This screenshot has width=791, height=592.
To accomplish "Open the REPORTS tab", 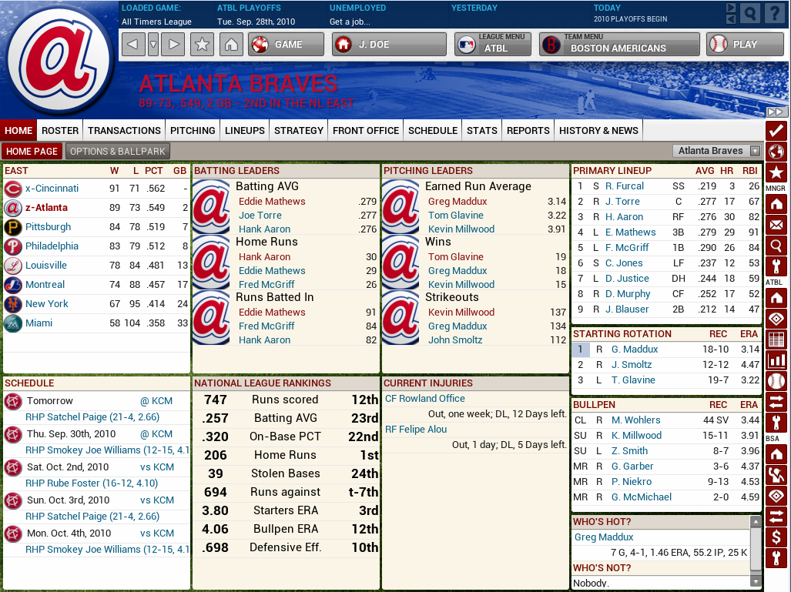I will tap(528, 131).
